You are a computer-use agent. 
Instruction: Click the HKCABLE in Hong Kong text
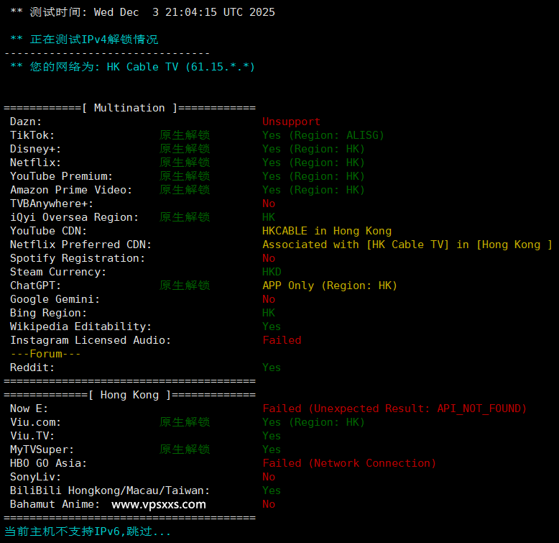326,231
